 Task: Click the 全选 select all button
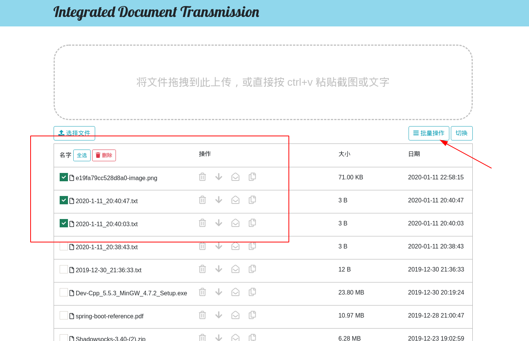(x=82, y=155)
